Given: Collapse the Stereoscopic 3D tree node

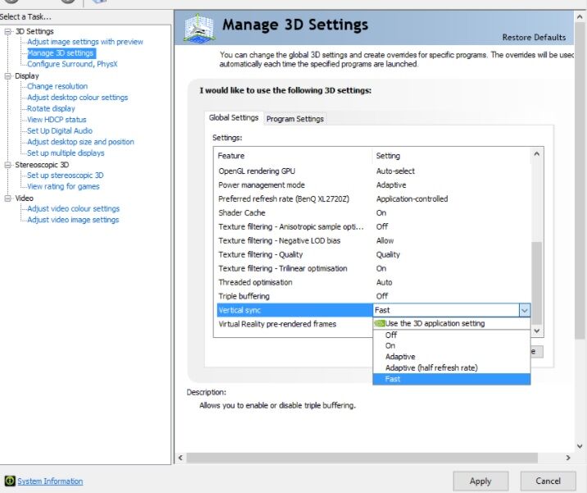Looking at the screenshot, I should [8, 164].
